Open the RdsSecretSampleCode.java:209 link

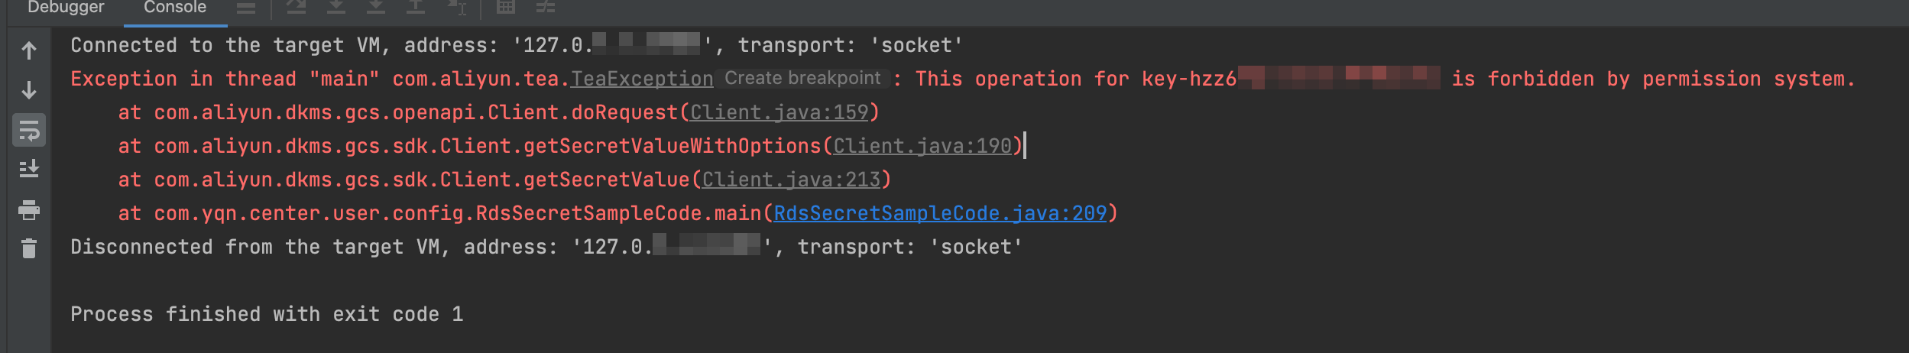point(940,213)
